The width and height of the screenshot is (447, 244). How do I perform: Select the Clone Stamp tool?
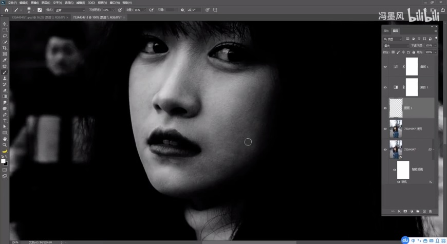[x=5, y=79]
